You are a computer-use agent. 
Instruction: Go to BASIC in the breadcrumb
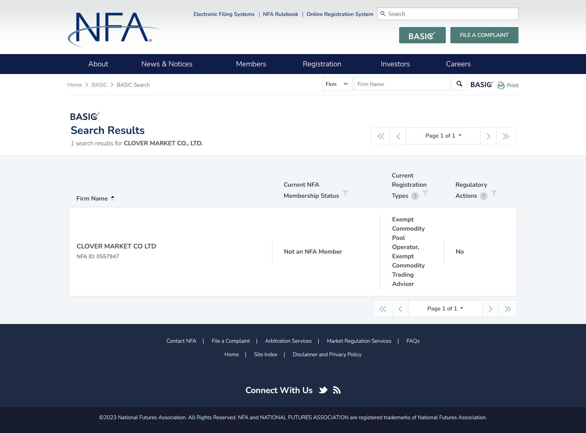point(99,85)
